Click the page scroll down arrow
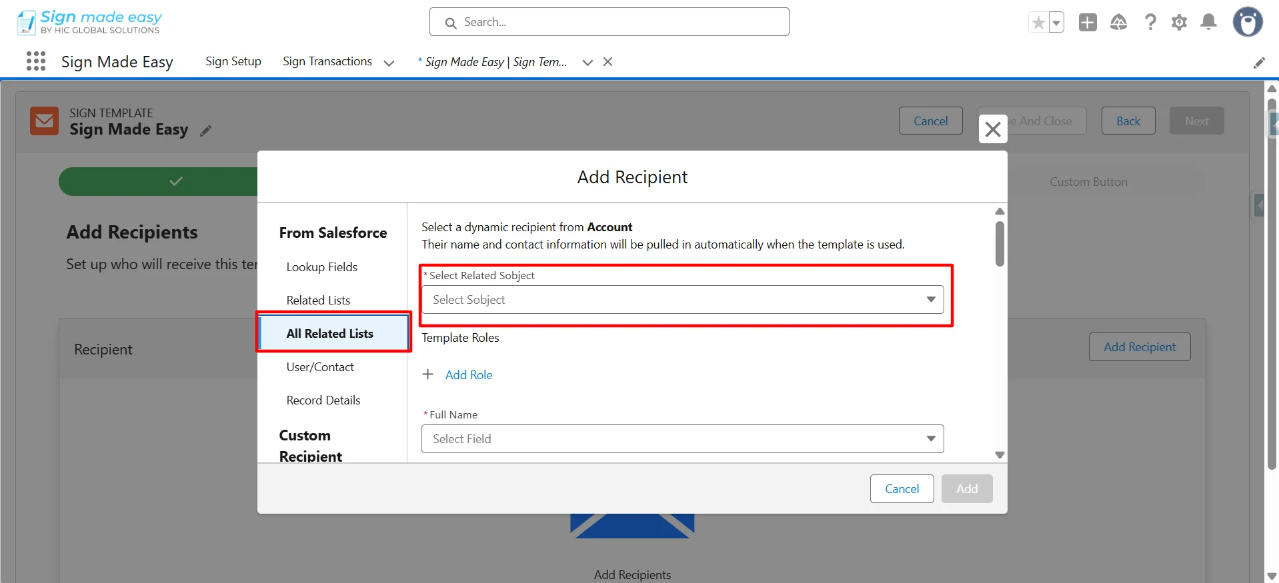 [x=1272, y=576]
